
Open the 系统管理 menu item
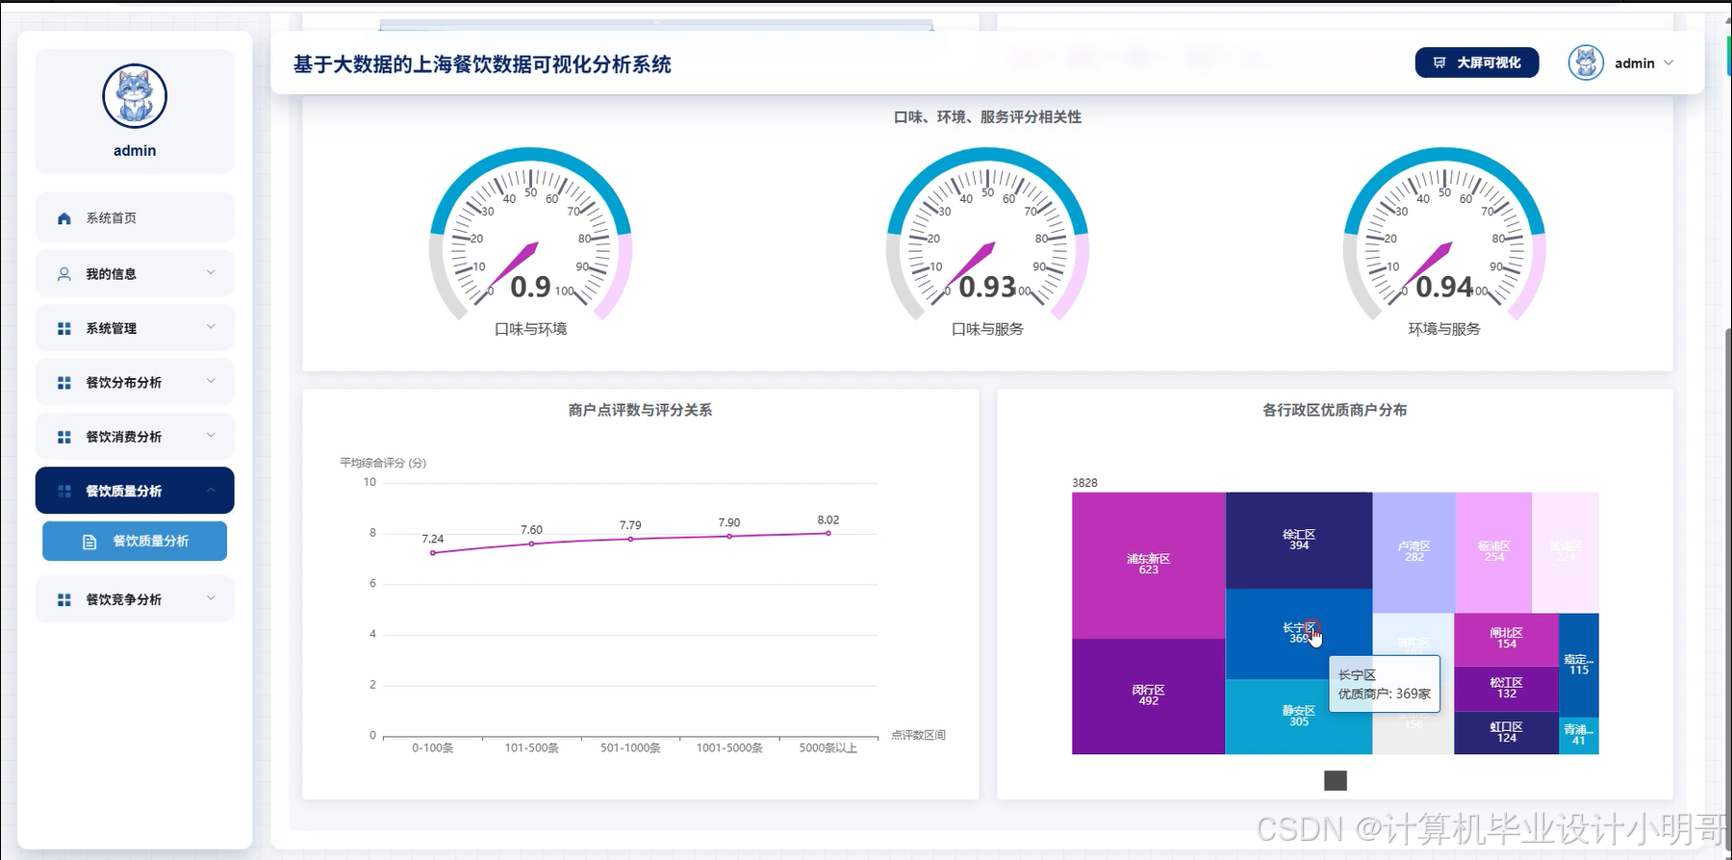point(135,328)
